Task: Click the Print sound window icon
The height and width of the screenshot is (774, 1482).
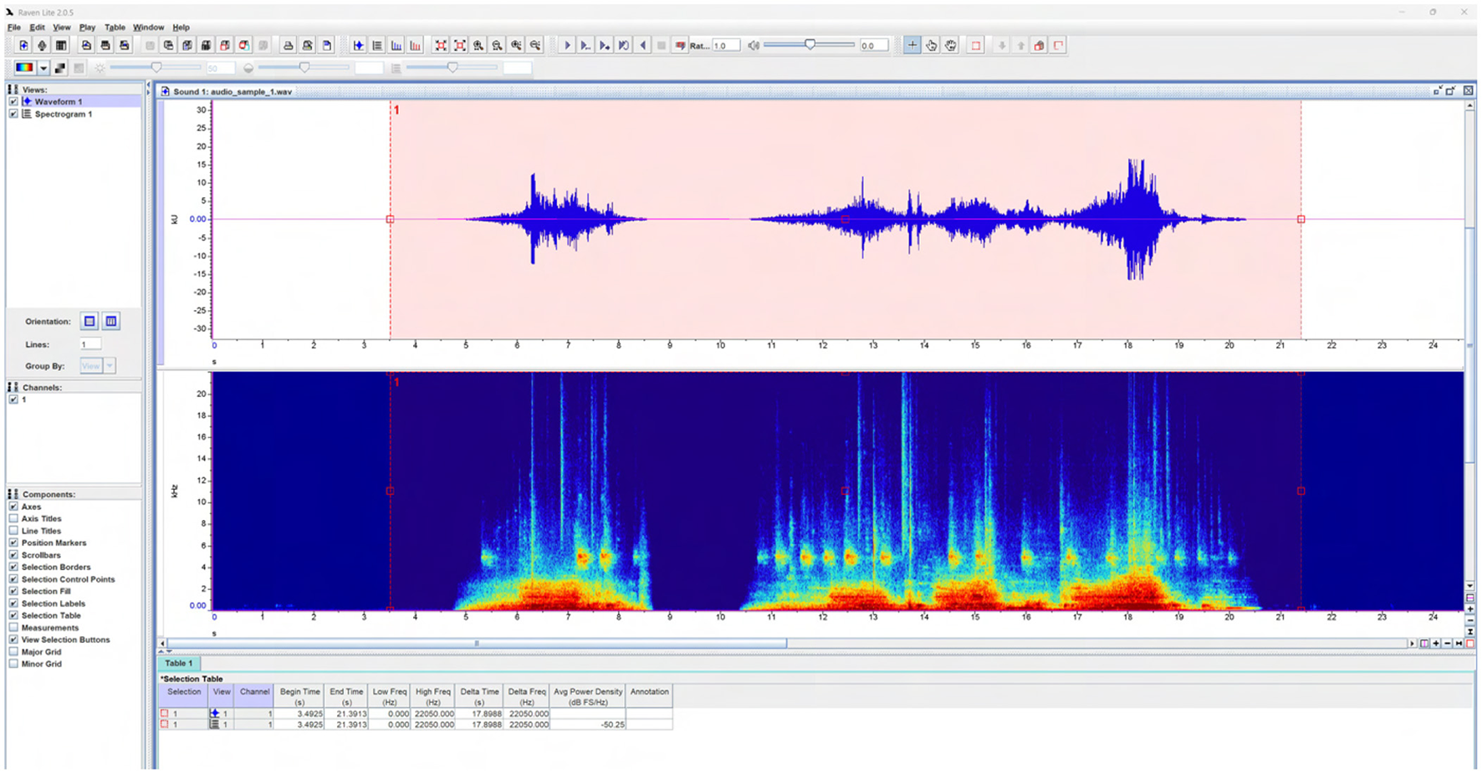Action: (288, 45)
